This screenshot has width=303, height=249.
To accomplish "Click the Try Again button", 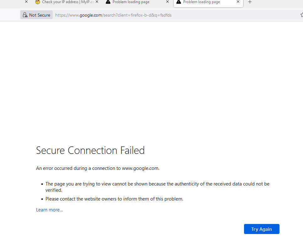I will 262,229.
